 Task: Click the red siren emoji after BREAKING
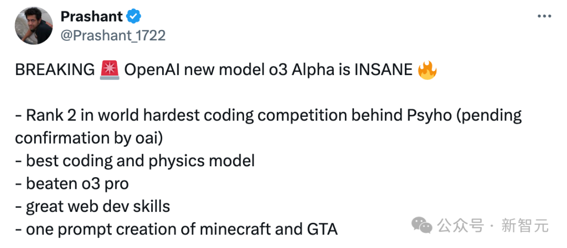pyautogui.click(x=110, y=70)
